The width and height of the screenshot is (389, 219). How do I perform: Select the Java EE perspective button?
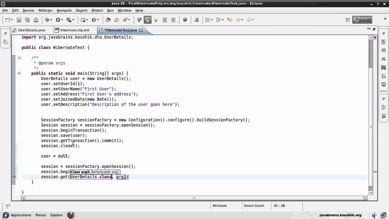[363, 20]
